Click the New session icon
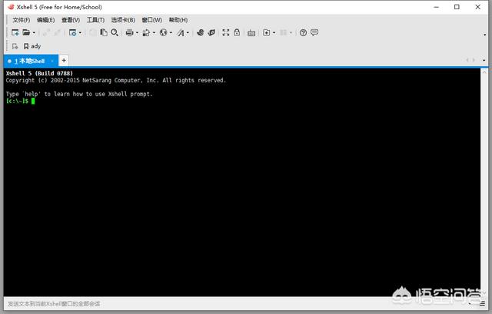This screenshot has height=314, width=492. coord(15,32)
